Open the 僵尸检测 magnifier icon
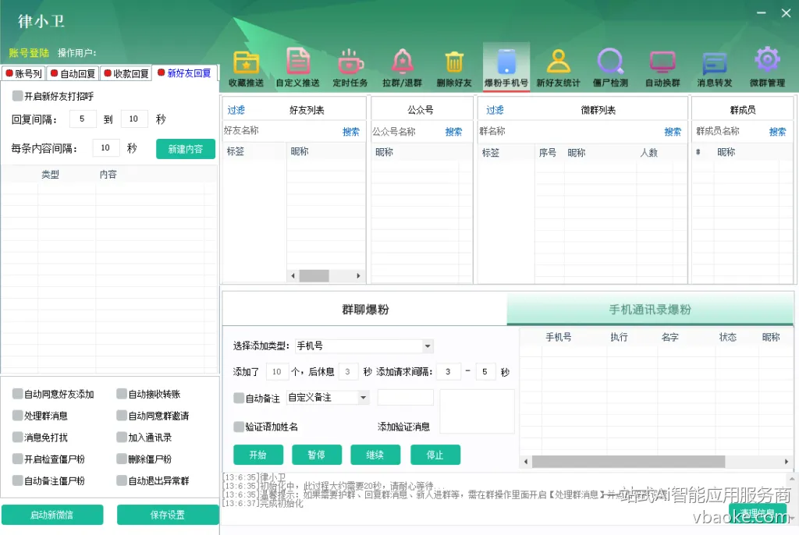Screen dimensions: 799x535 coord(610,62)
